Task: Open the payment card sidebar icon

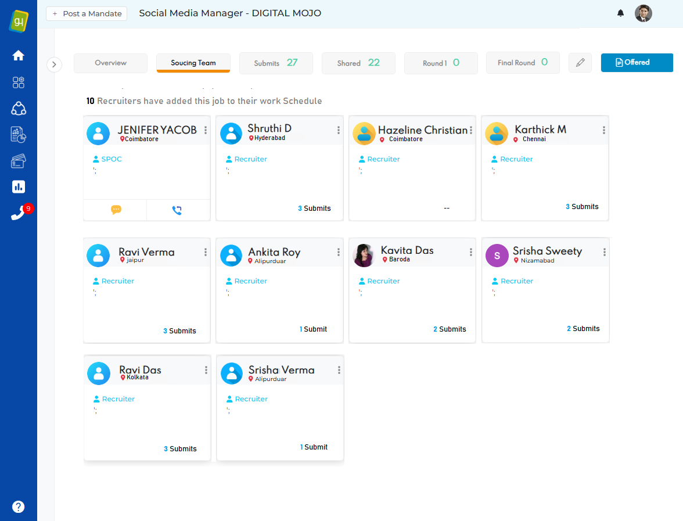Action: pos(19,161)
